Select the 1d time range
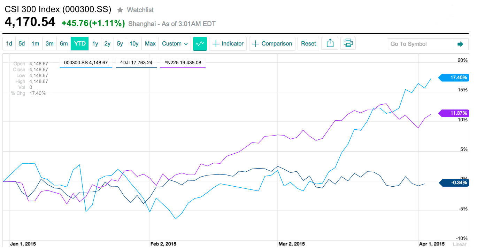Screen dimensions: 477x252 9,44
